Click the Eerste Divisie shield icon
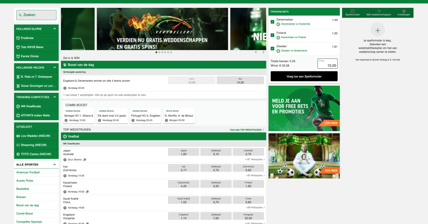428x224 pixels. tap(18, 56)
